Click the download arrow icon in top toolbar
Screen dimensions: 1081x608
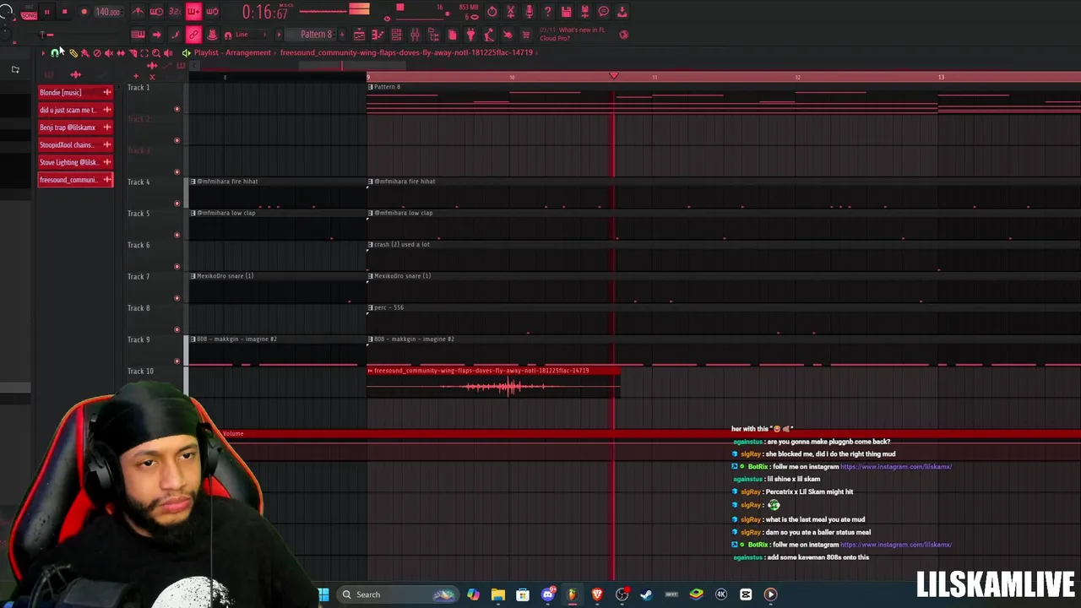[622, 12]
